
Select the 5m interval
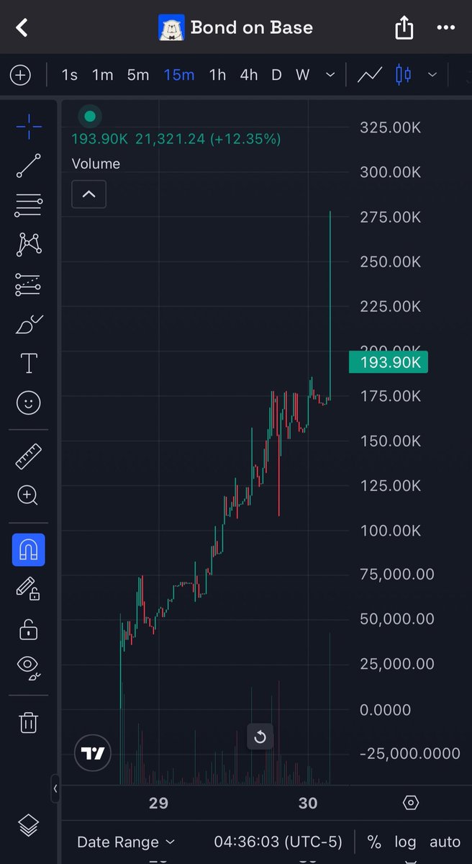click(138, 74)
